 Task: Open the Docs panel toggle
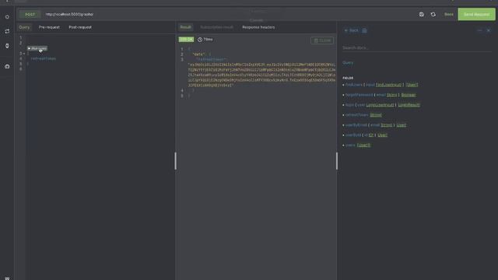coord(449,14)
